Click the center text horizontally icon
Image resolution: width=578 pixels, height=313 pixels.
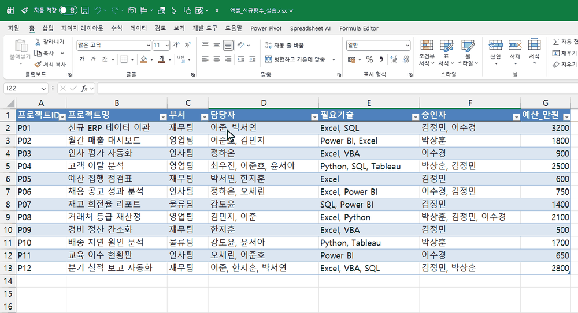[x=217, y=59]
